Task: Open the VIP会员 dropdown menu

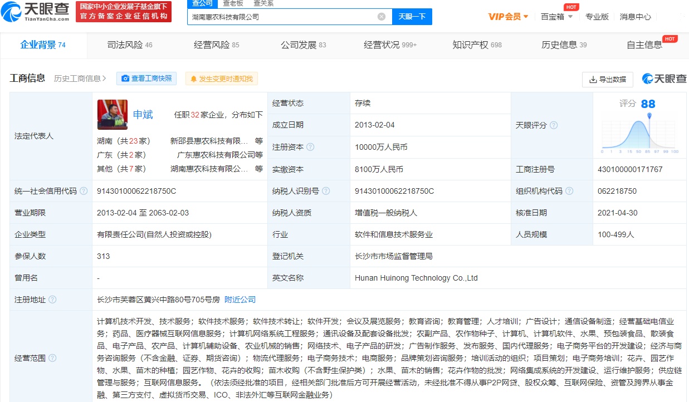Action: (508, 17)
